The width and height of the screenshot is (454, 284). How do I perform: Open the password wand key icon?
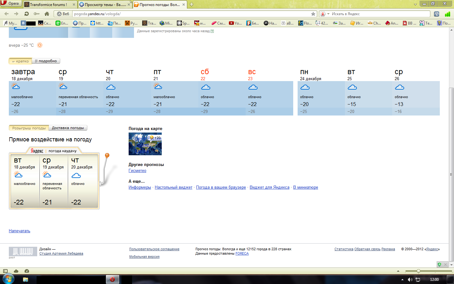37,14
